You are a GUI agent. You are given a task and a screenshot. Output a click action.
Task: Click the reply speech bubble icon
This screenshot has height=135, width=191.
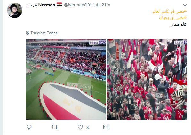tap(29, 127)
